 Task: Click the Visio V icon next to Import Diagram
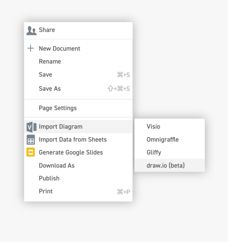click(31, 127)
